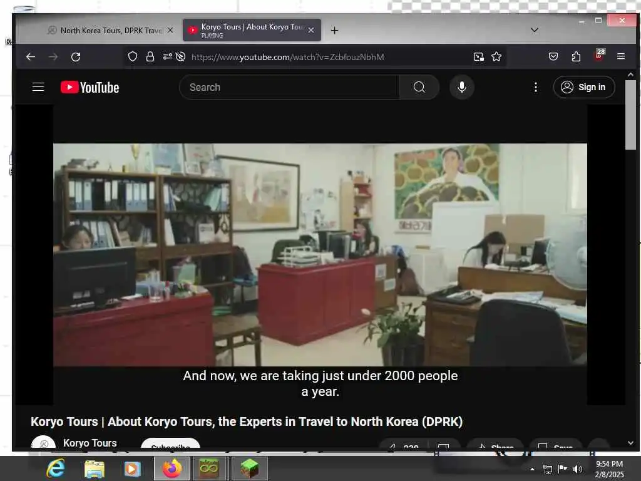
Task: Open the Firefox extensions puzzle icon
Action: click(x=576, y=56)
